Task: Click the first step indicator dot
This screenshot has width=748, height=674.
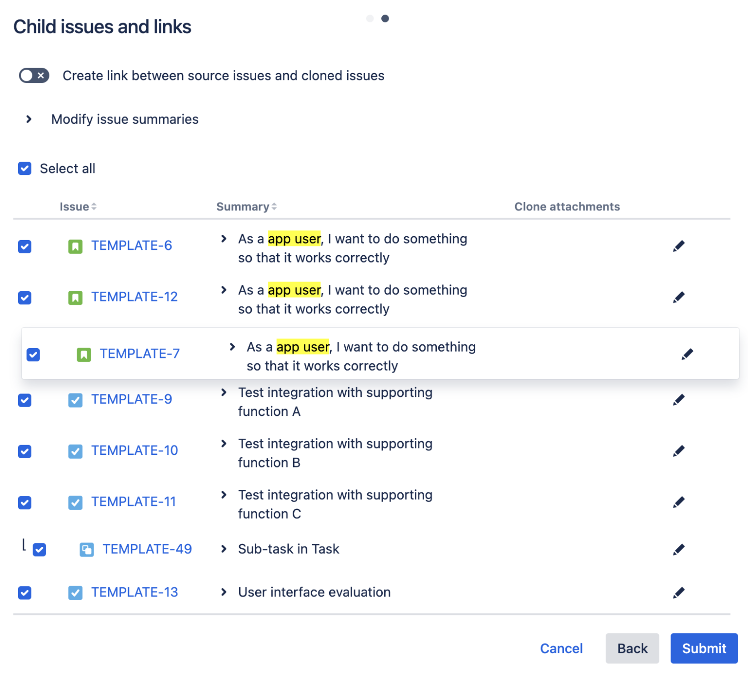Action: (370, 19)
